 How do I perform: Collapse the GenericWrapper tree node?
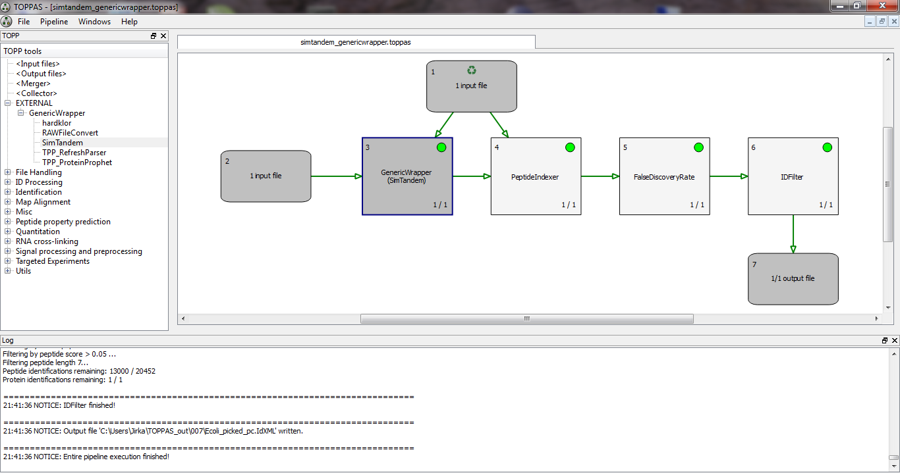(21, 113)
